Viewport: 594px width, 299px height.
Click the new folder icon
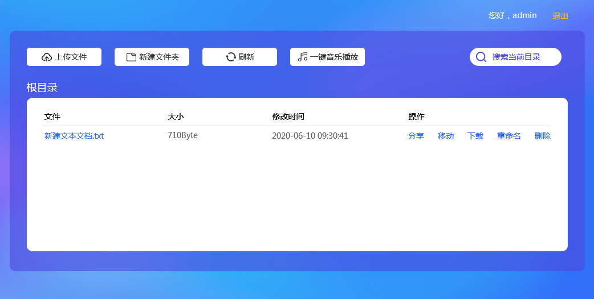(x=131, y=57)
